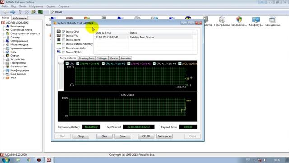Open the Файл menu
The image size is (289, 163).
[x=5, y=6]
